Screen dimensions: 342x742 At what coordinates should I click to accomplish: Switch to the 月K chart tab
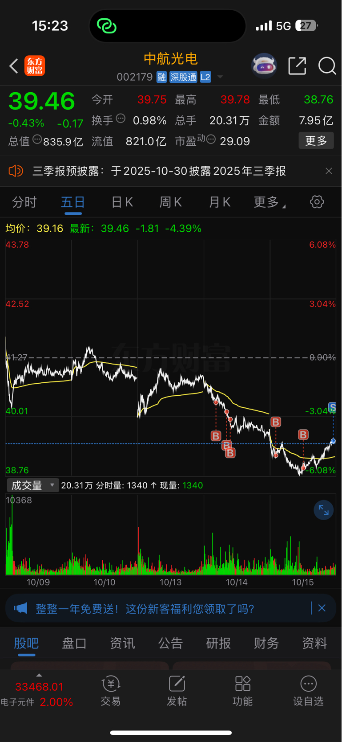[219, 202]
